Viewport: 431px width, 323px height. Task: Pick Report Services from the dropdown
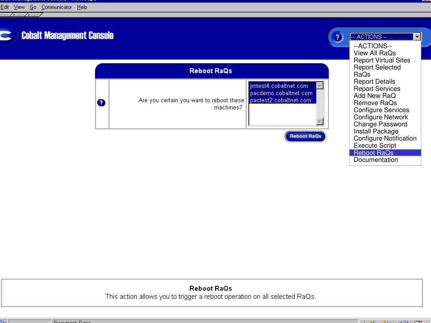385,89
